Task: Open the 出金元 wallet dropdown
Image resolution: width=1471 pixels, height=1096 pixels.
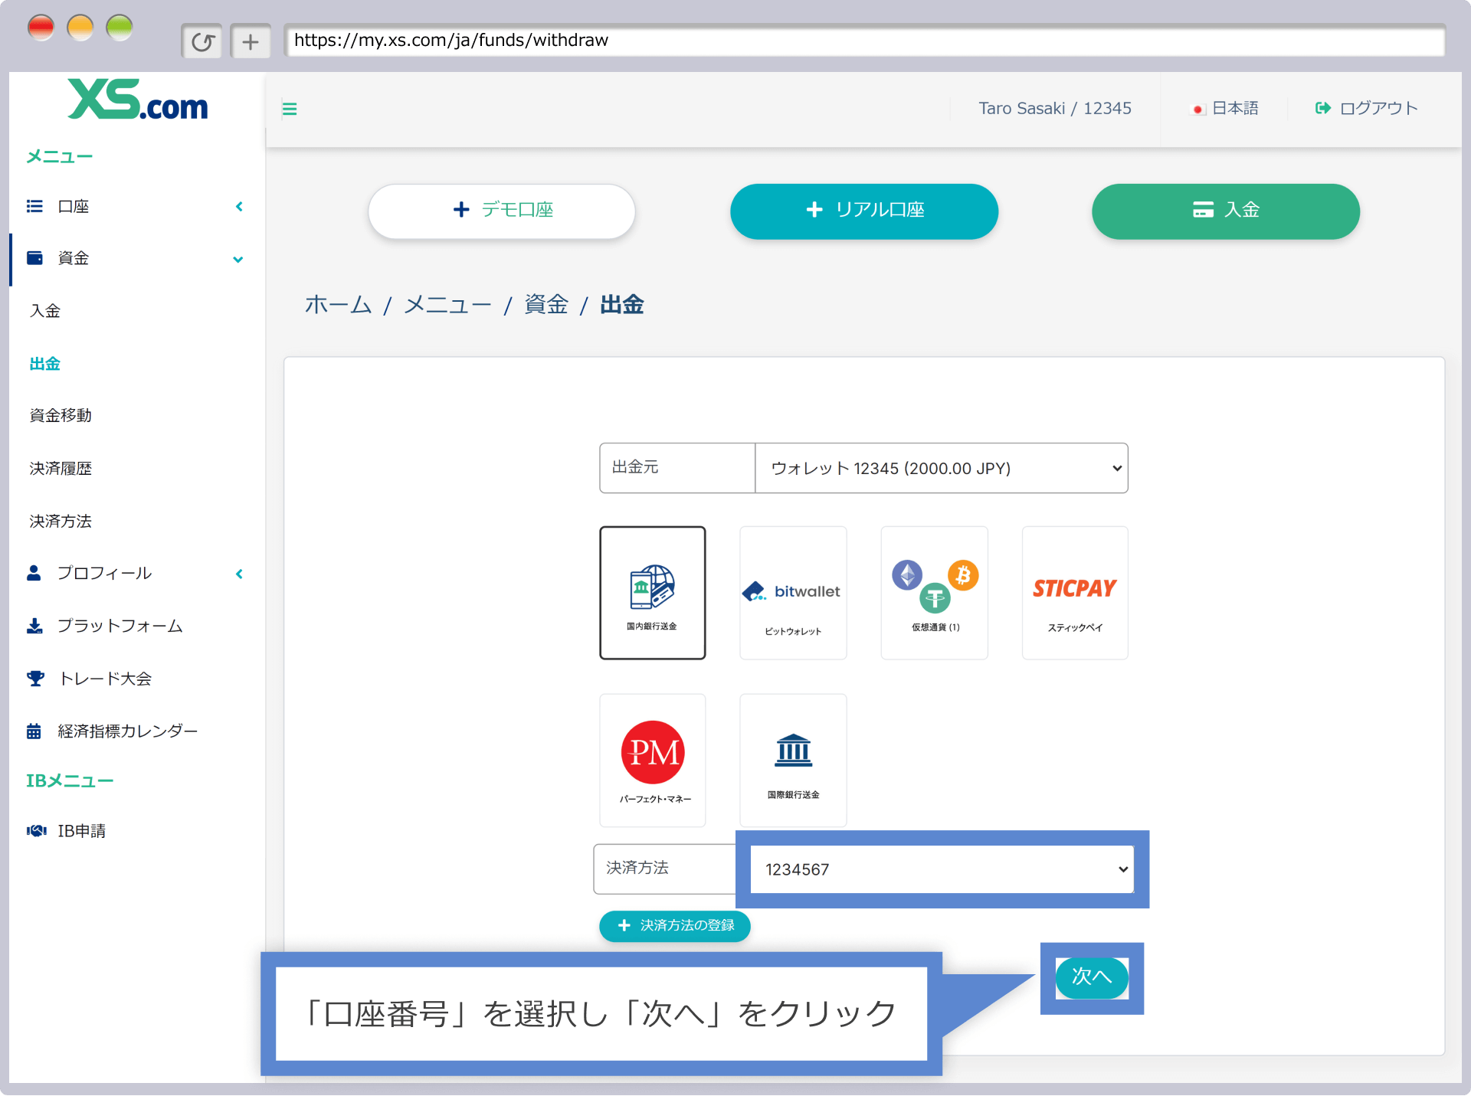Action: pos(942,468)
